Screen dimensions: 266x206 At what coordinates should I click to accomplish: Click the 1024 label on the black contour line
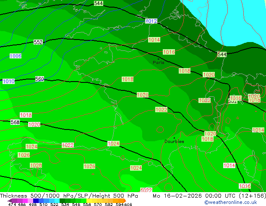[x=114, y=144]
